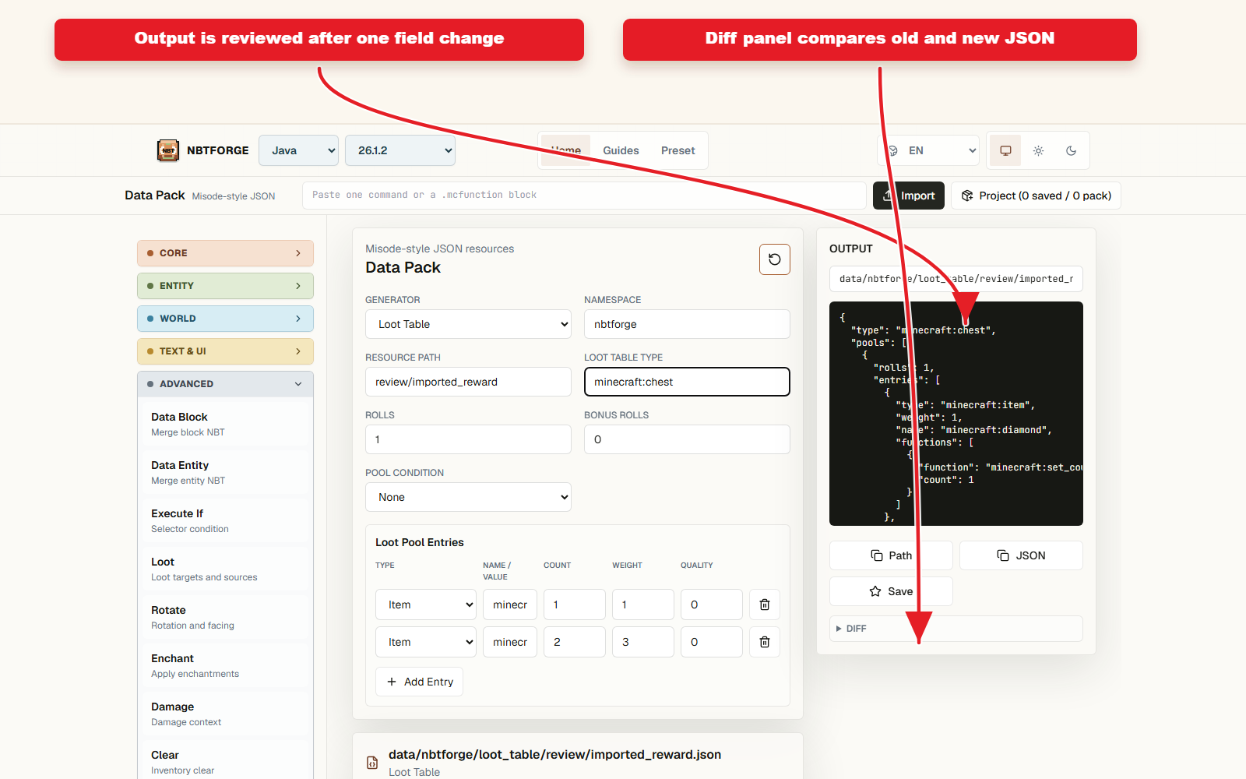The height and width of the screenshot is (779, 1246).
Task: Expand the ENTITY category
Action: click(225, 286)
